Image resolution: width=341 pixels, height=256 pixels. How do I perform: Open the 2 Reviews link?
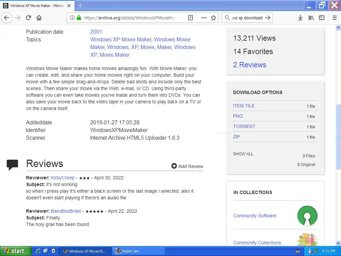click(x=249, y=65)
